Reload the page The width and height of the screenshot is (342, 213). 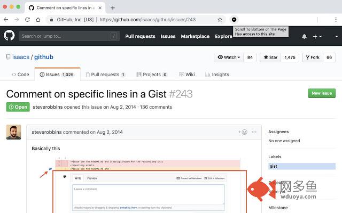(27, 20)
